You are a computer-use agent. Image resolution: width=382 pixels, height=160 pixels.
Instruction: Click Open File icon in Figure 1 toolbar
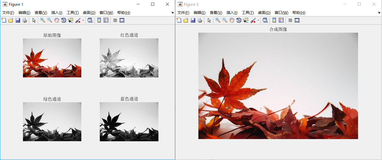pyautogui.click(x=10, y=20)
